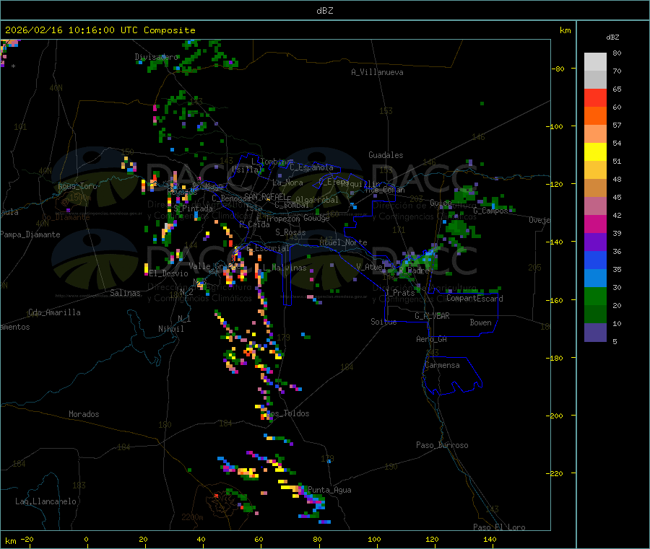
Task: Click the 'CompartEscard' label
Action: pyautogui.click(x=475, y=299)
